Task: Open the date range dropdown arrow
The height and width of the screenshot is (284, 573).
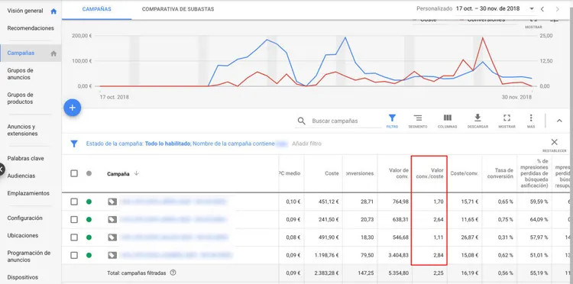Action: pos(532,8)
